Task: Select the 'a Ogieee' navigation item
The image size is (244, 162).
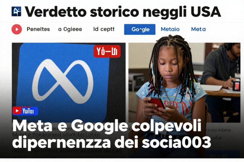Action: 70,29
